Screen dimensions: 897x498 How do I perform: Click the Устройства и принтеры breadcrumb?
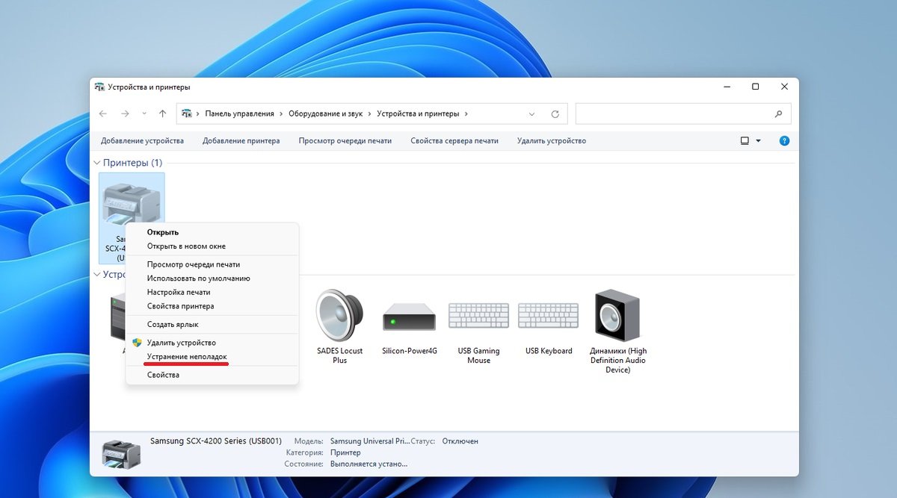coord(419,113)
